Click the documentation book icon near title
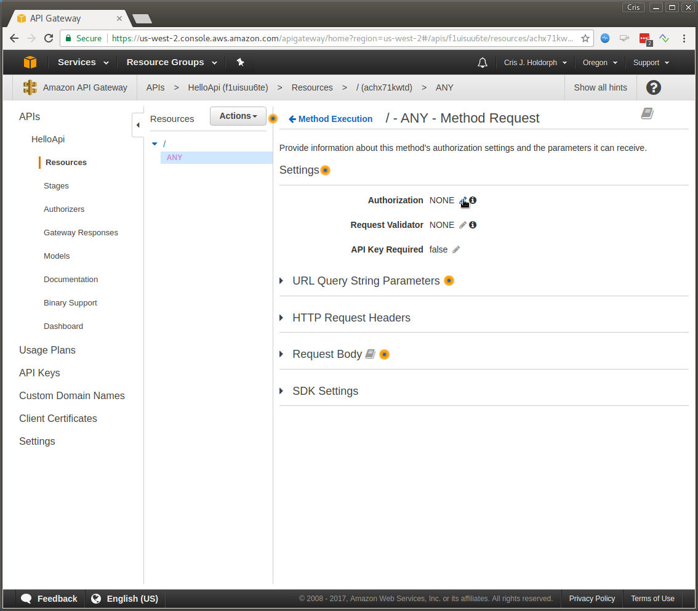The image size is (698, 611). (648, 113)
